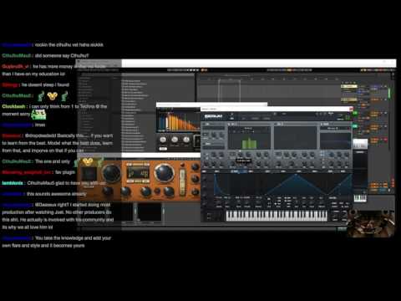Click the yellow monkey emote in CthulhuMaud's emote-only message
401x301 pixels.
(x=52, y=96)
